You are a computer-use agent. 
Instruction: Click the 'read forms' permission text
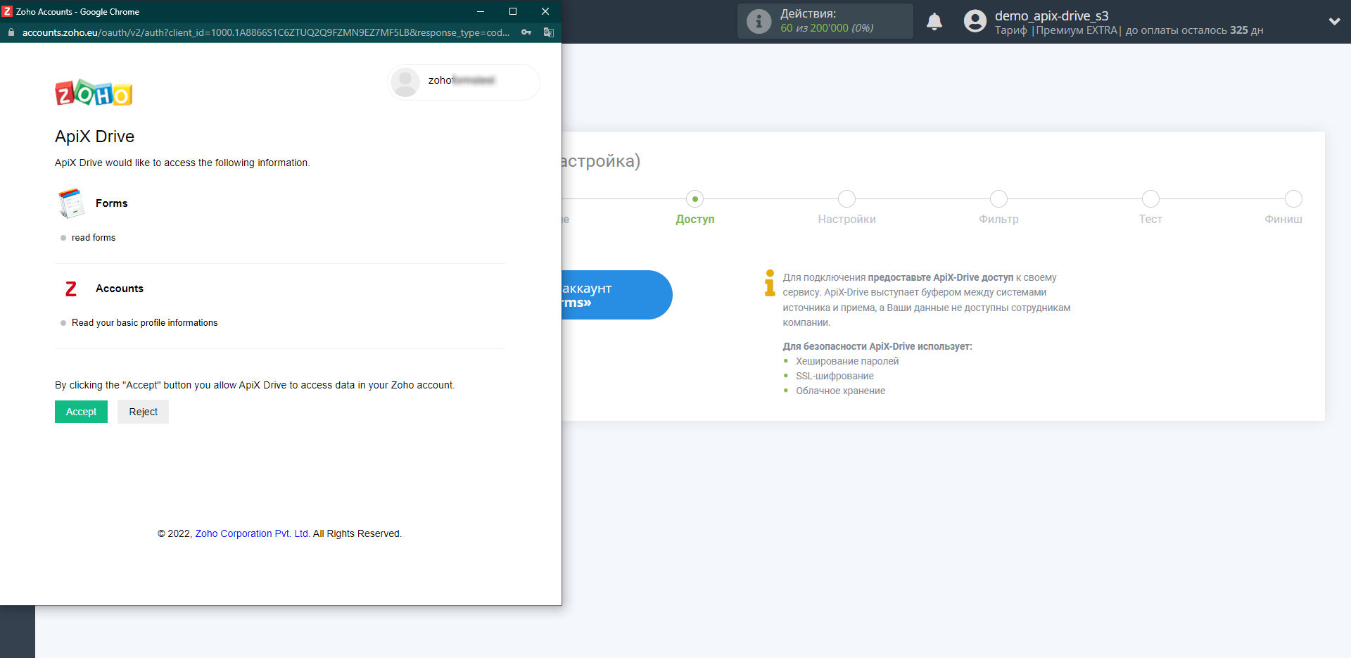[94, 238]
